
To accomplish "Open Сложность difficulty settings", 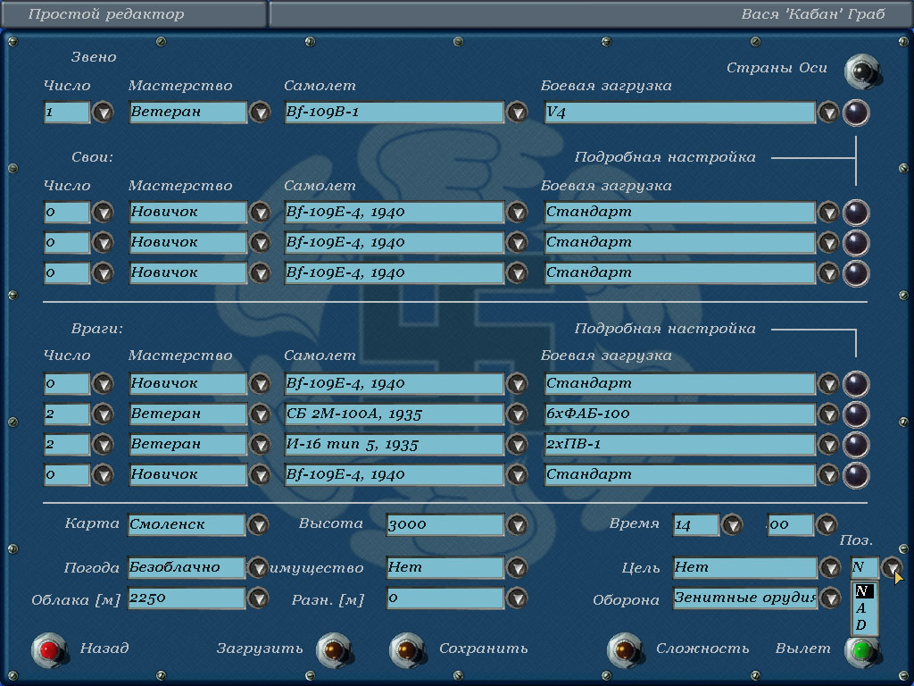I will [x=625, y=650].
